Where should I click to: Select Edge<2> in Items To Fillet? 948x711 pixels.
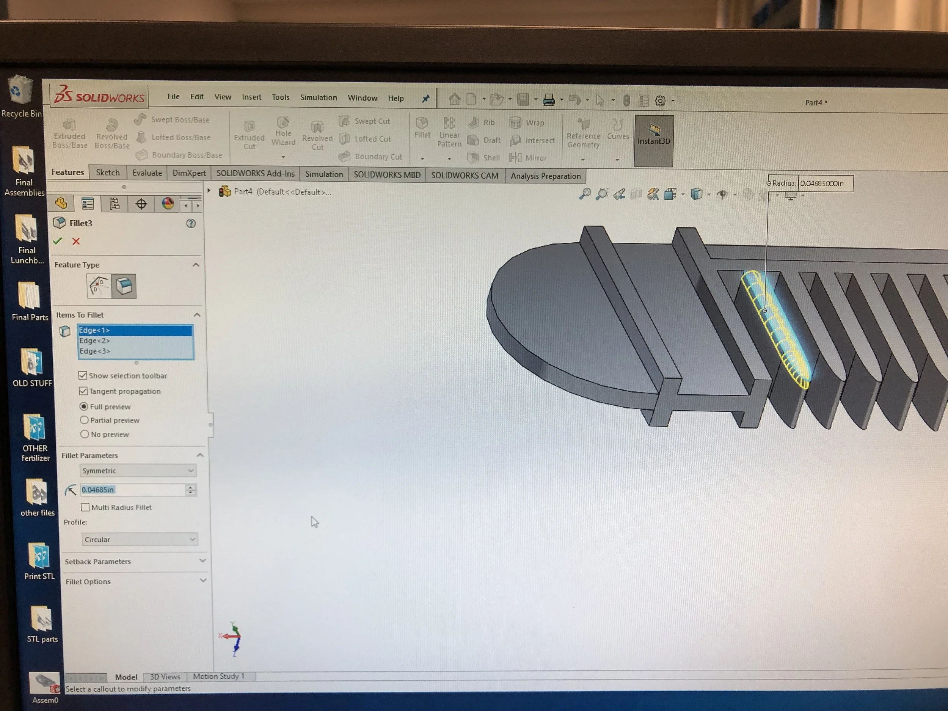tap(95, 341)
